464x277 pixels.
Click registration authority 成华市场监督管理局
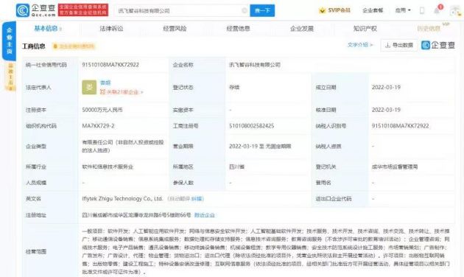[x=395, y=167]
